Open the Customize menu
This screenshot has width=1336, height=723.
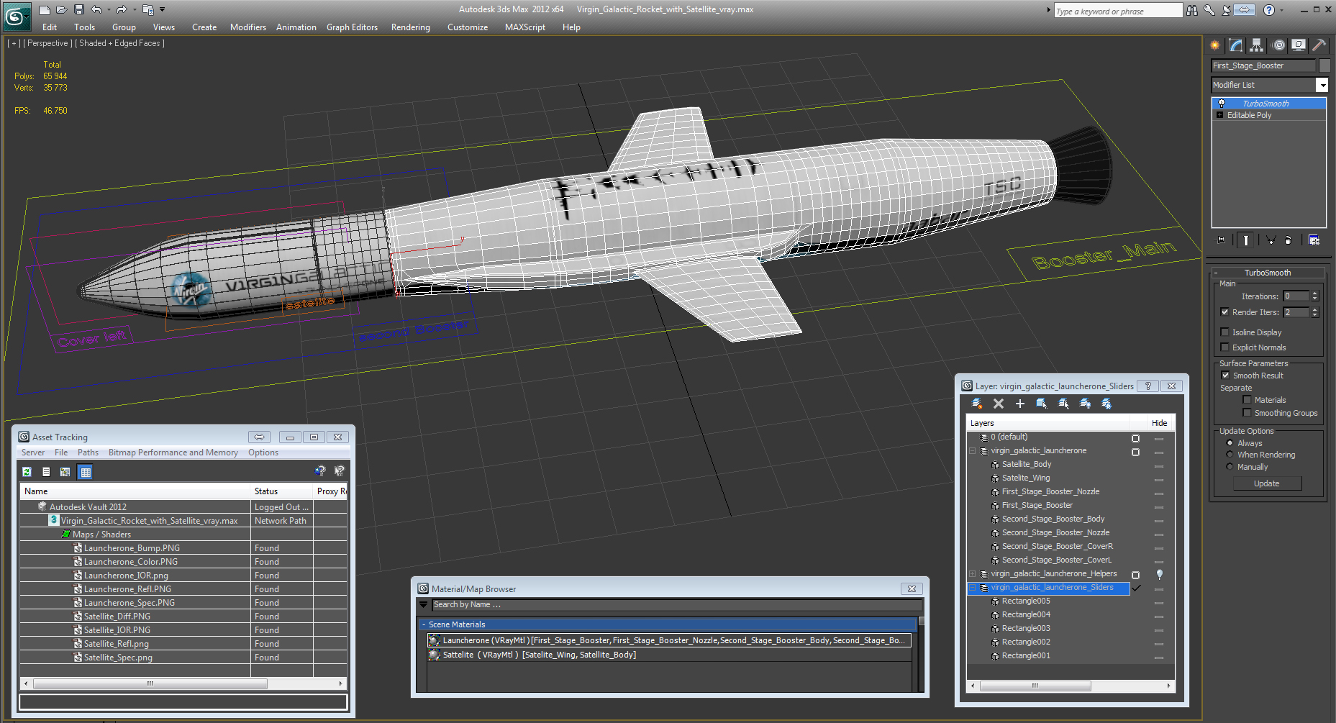[x=468, y=27]
